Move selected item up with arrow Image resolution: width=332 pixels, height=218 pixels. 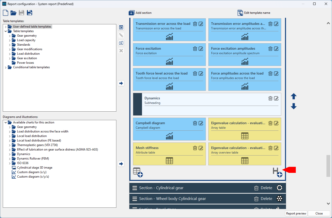point(294,96)
